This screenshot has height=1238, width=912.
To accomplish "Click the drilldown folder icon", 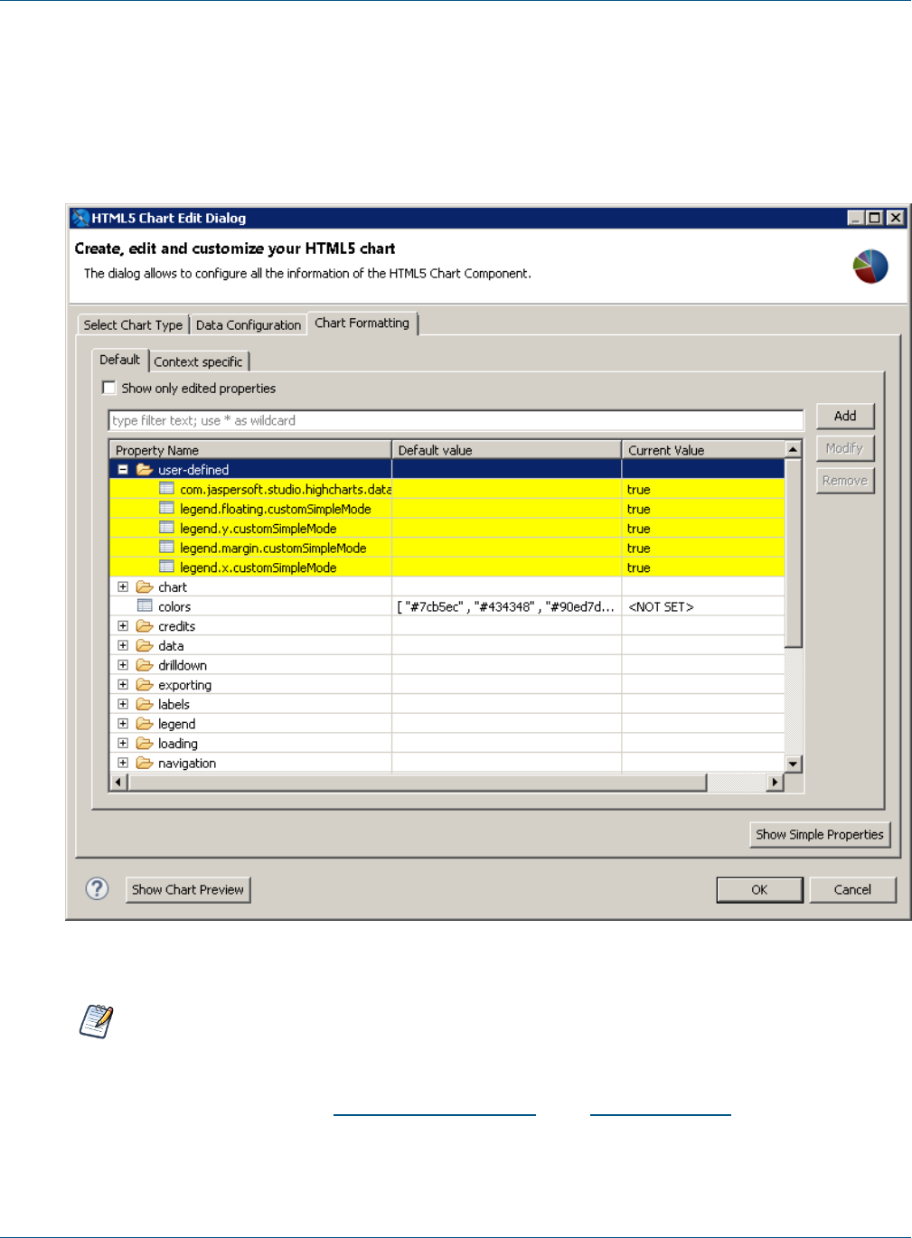I will click(x=144, y=665).
